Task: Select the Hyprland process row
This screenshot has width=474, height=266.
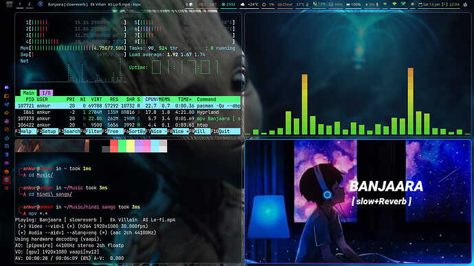Action: 128,112
